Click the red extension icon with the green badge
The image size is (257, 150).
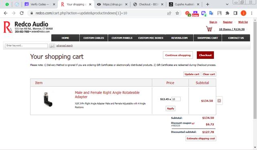(x=188, y=14)
